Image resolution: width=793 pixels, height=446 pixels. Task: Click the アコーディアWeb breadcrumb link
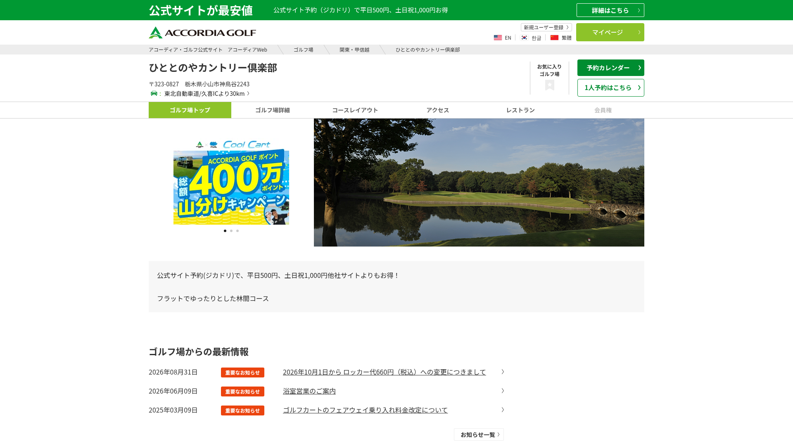pyautogui.click(x=208, y=50)
